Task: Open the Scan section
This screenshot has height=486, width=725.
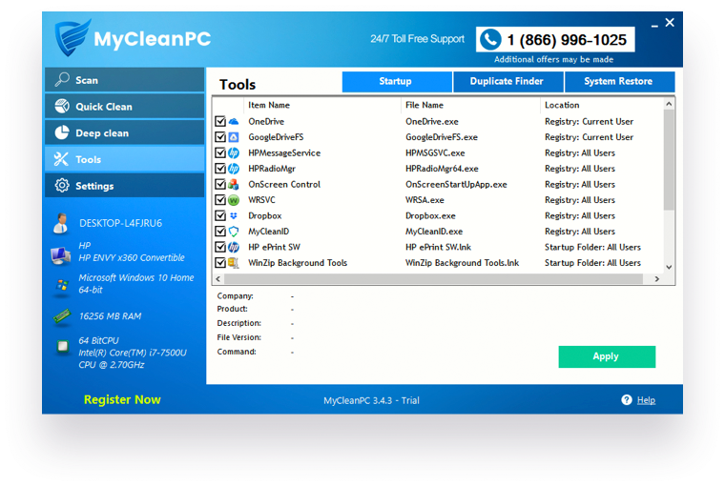Action: point(125,79)
